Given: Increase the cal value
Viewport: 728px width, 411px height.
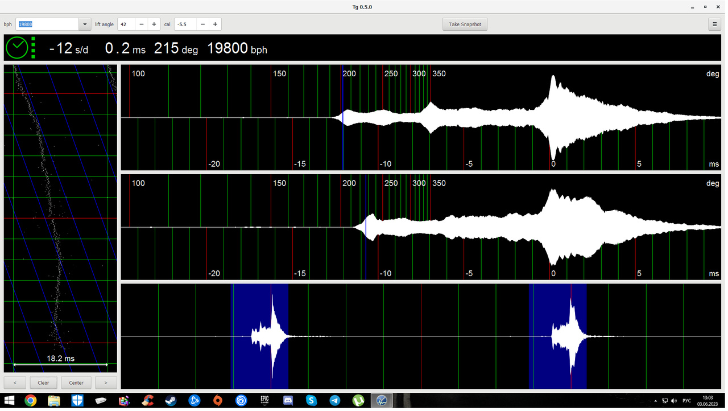Looking at the screenshot, I should 215,24.
